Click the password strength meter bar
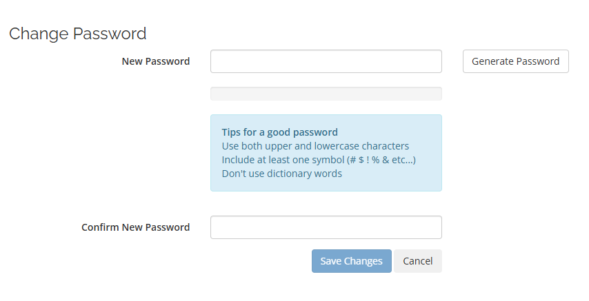The image size is (589, 301). 326,94
